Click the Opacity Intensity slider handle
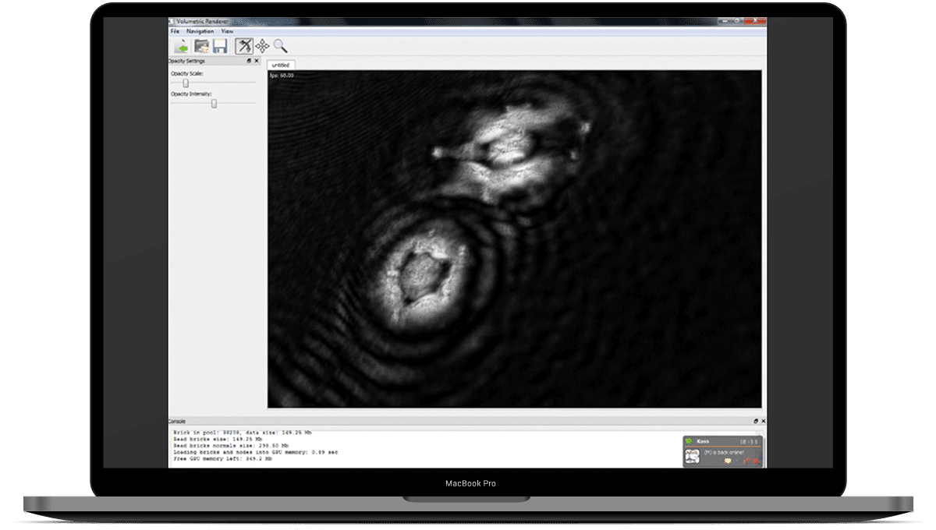 click(x=214, y=103)
